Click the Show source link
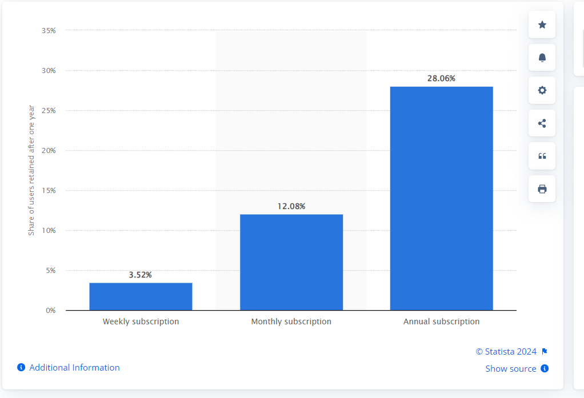The image size is (584, 398). point(511,368)
